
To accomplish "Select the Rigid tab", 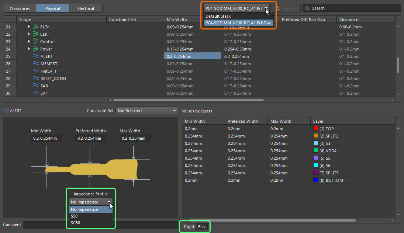I will point(189,227).
